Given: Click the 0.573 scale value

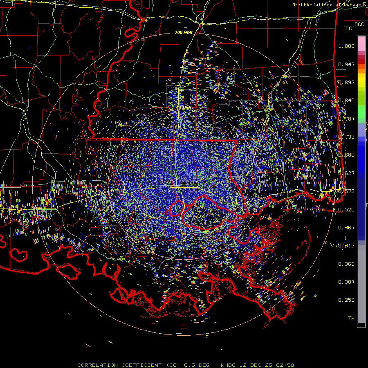Looking at the screenshot, I should pyautogui.click(x=346, y=191).
